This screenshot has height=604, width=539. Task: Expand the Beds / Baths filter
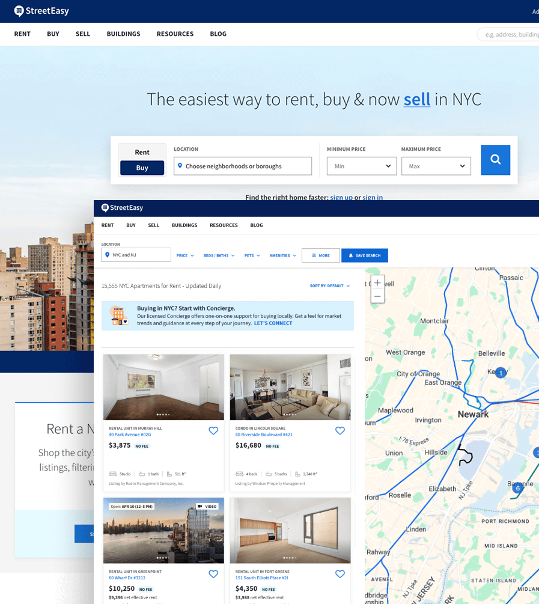point(219,255)
